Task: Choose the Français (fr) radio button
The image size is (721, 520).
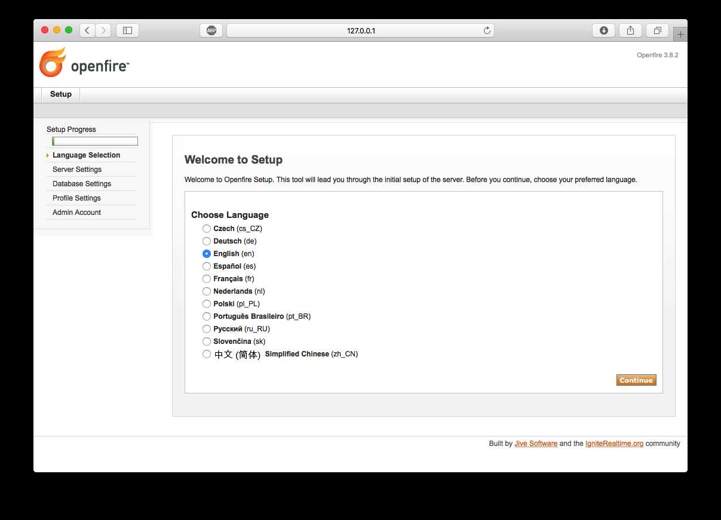Action: pyautogui.click(x=207, y=279)
